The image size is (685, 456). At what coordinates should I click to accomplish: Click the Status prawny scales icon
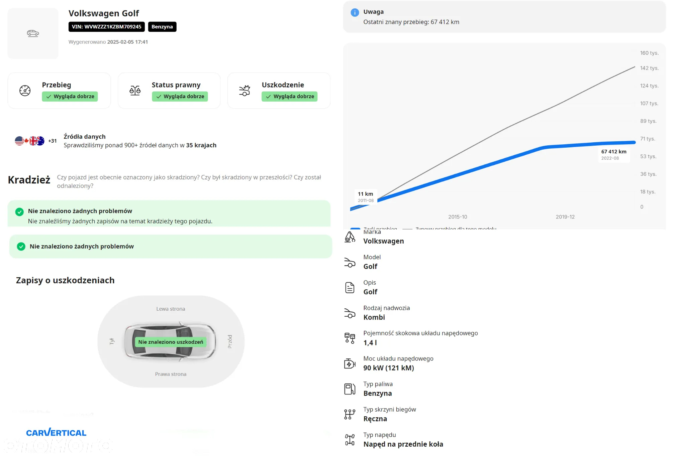coord(135,91)
